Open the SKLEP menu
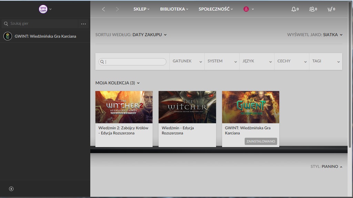This screenshot has height=198, width=353. pyautogui.click(x=141, y=9)
